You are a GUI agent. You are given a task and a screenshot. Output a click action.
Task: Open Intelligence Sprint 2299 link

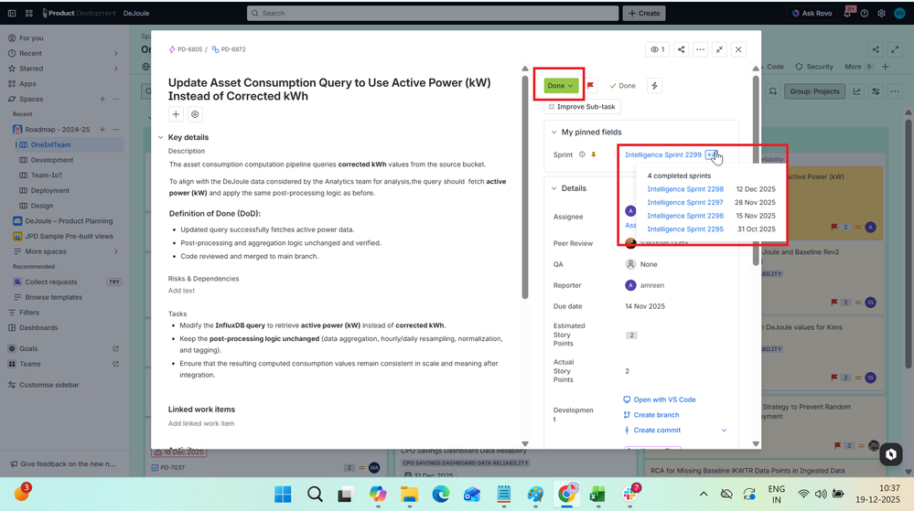click(x=662, y=154)
